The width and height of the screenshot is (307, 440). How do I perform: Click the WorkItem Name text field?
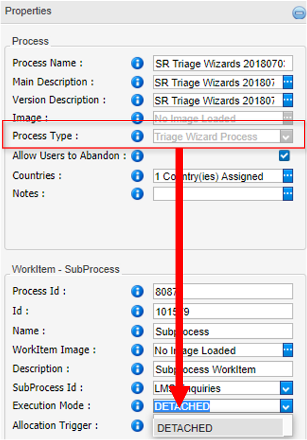[x=223, y=331]
